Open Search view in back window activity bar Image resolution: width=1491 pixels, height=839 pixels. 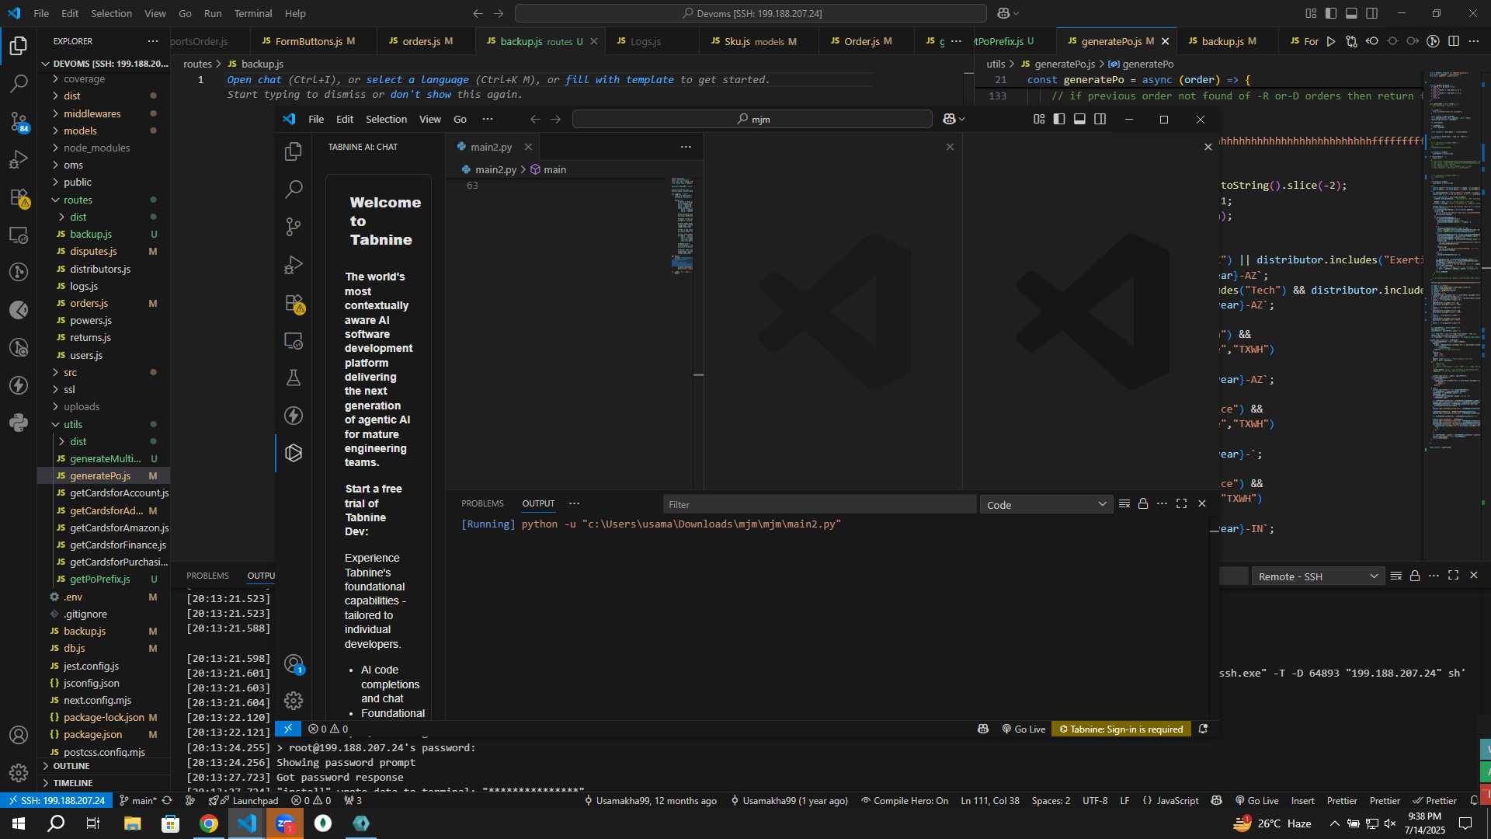click(19, 83)
